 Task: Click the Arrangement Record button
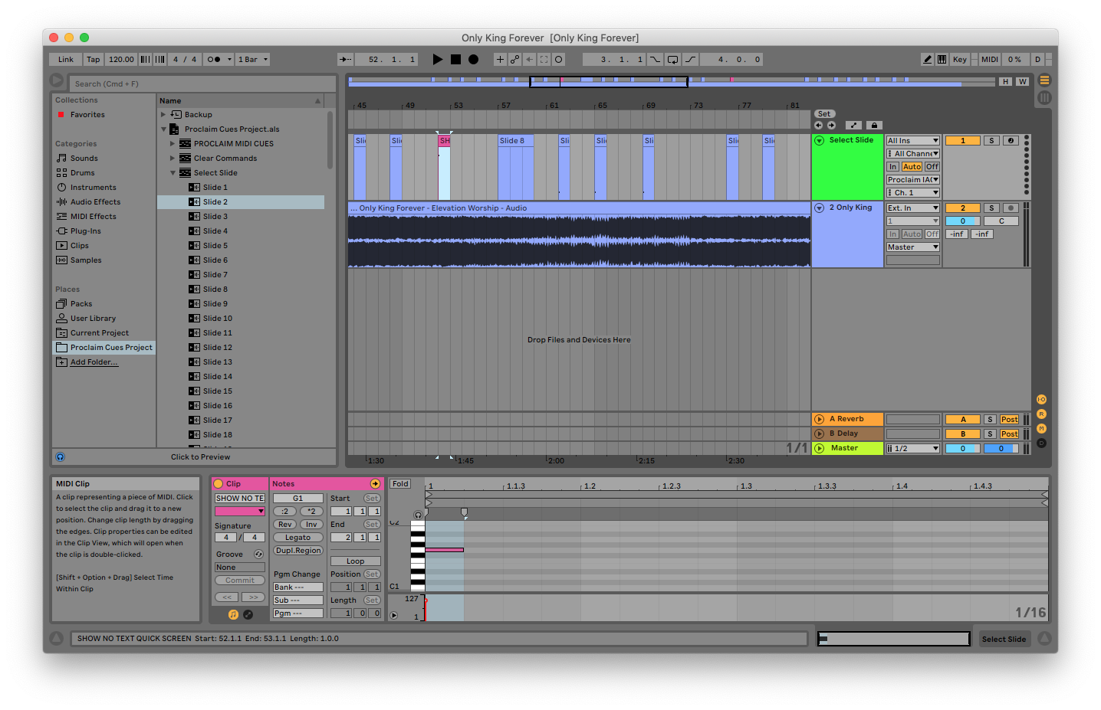(x=473, y=60)
